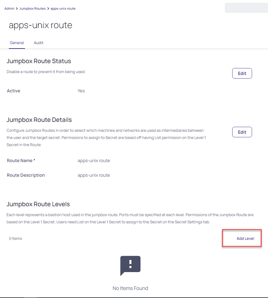The width and height of the screenshot is (268, 298).
Task: Edit the Jumpbox Route Details
Action: coord(242,132)
